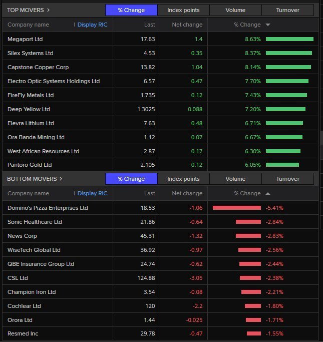Click Company name header in Top Movers

28,25
